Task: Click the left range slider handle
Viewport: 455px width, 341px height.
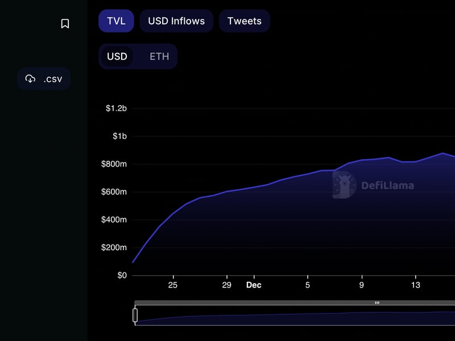Action: (x=135, y=315)
